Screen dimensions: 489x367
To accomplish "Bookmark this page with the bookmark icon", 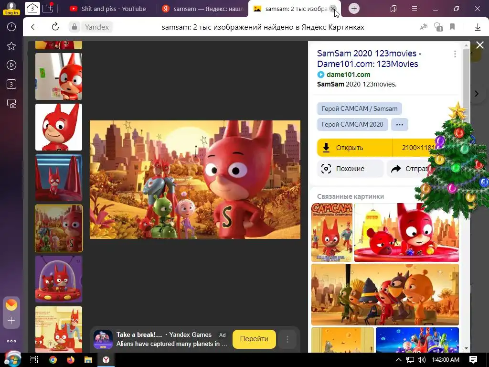I will [x=452, y=27].
